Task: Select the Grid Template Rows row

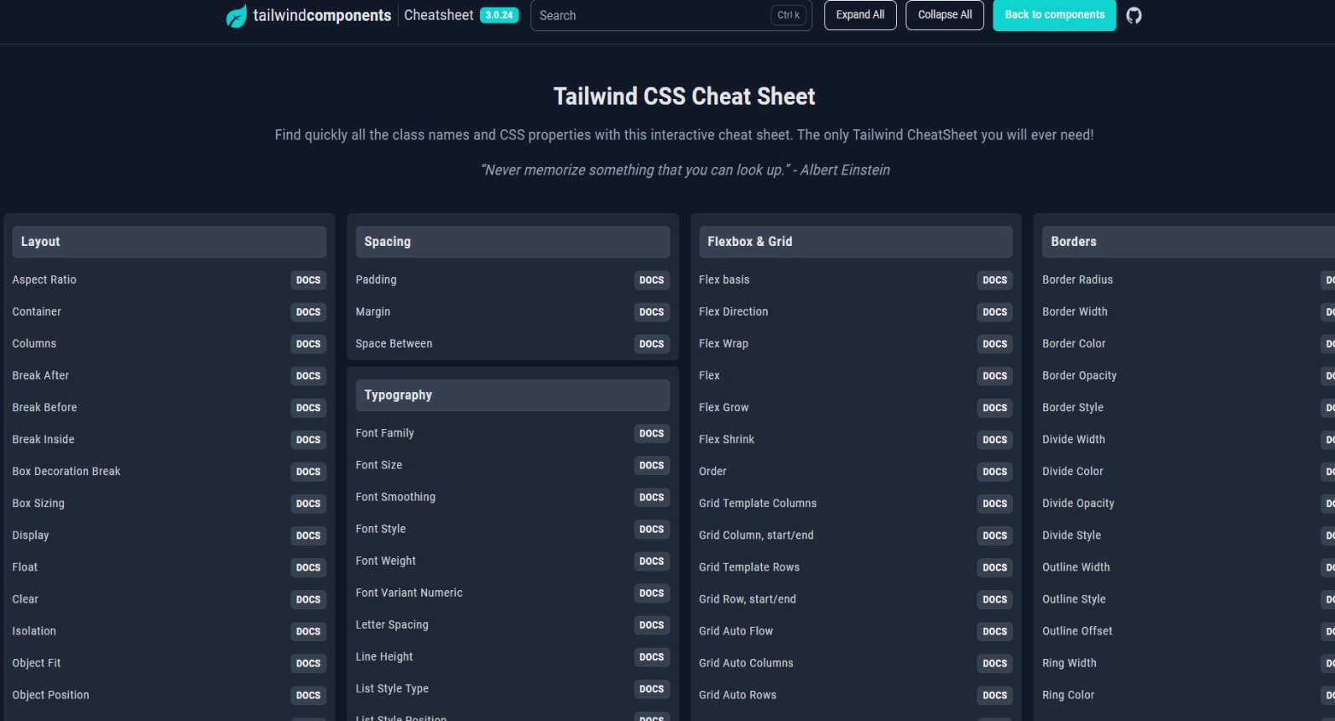Action: [x=856, y=567]
